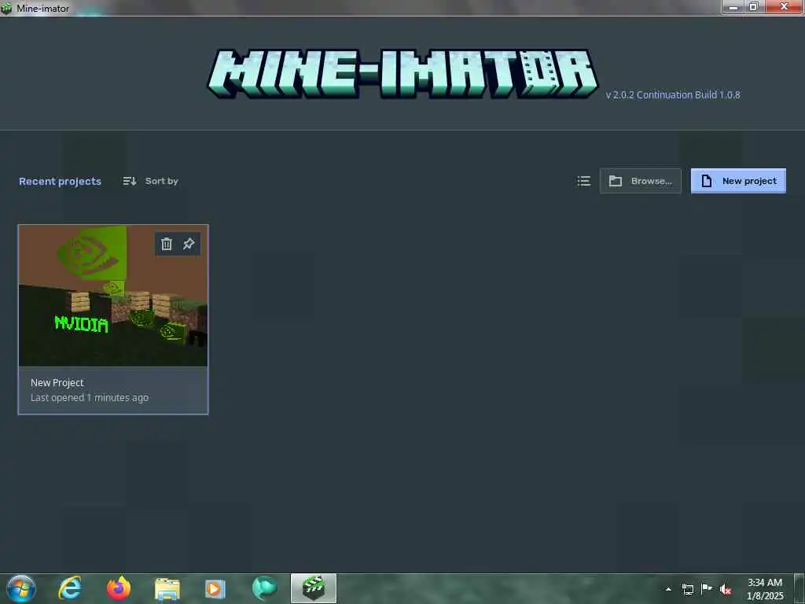Close the Mine-imator window

click(785, 6)
